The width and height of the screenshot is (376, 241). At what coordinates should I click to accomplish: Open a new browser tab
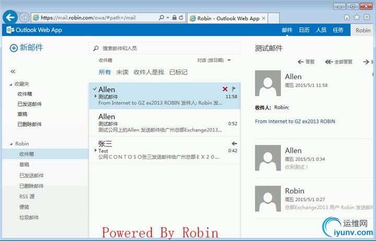(274, 18)
